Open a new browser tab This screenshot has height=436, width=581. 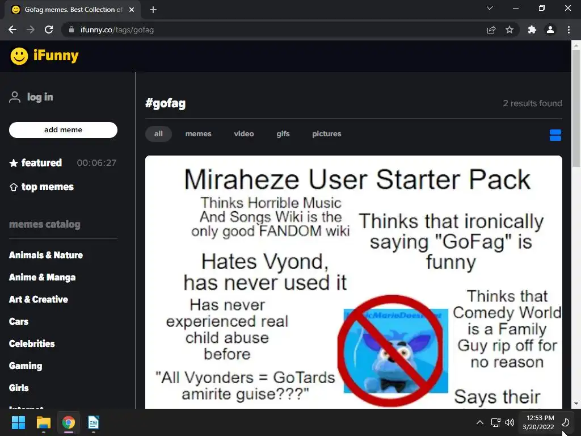153,10
